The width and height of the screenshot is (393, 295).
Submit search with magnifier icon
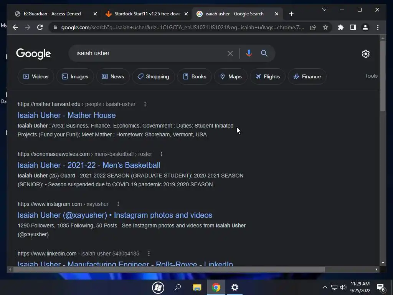(x=264, y=53)
